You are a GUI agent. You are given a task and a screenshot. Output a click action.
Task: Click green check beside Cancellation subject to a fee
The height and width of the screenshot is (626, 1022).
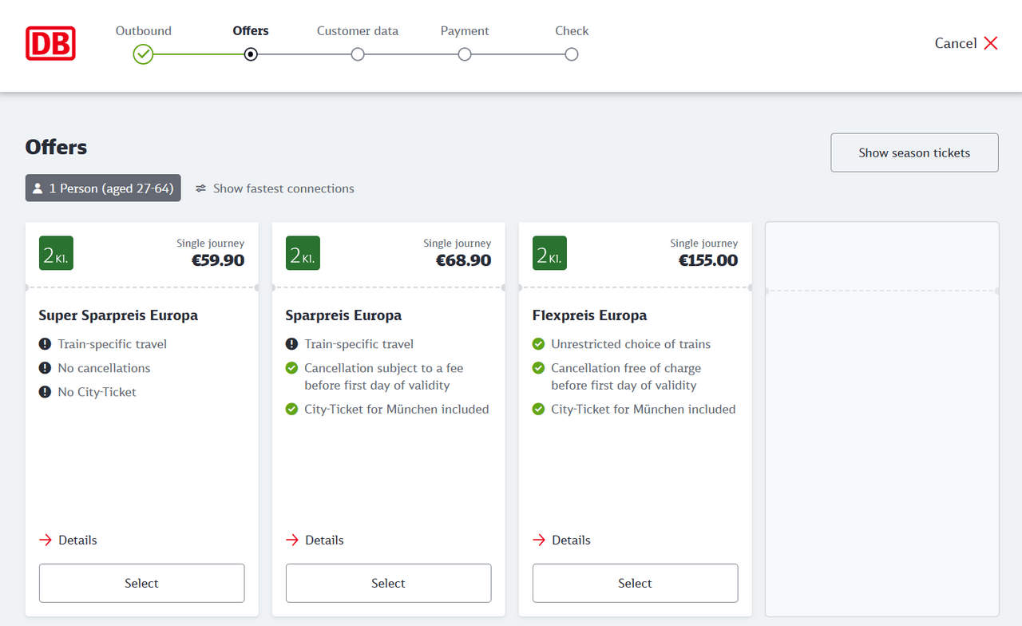click(x=291, y=368)
